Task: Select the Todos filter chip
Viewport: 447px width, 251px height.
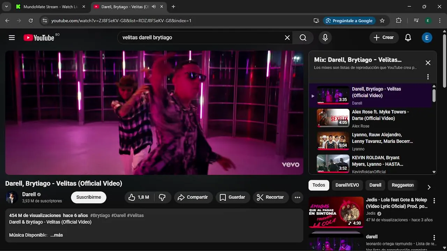Action: pyautogui.click(x=318, y=185)
